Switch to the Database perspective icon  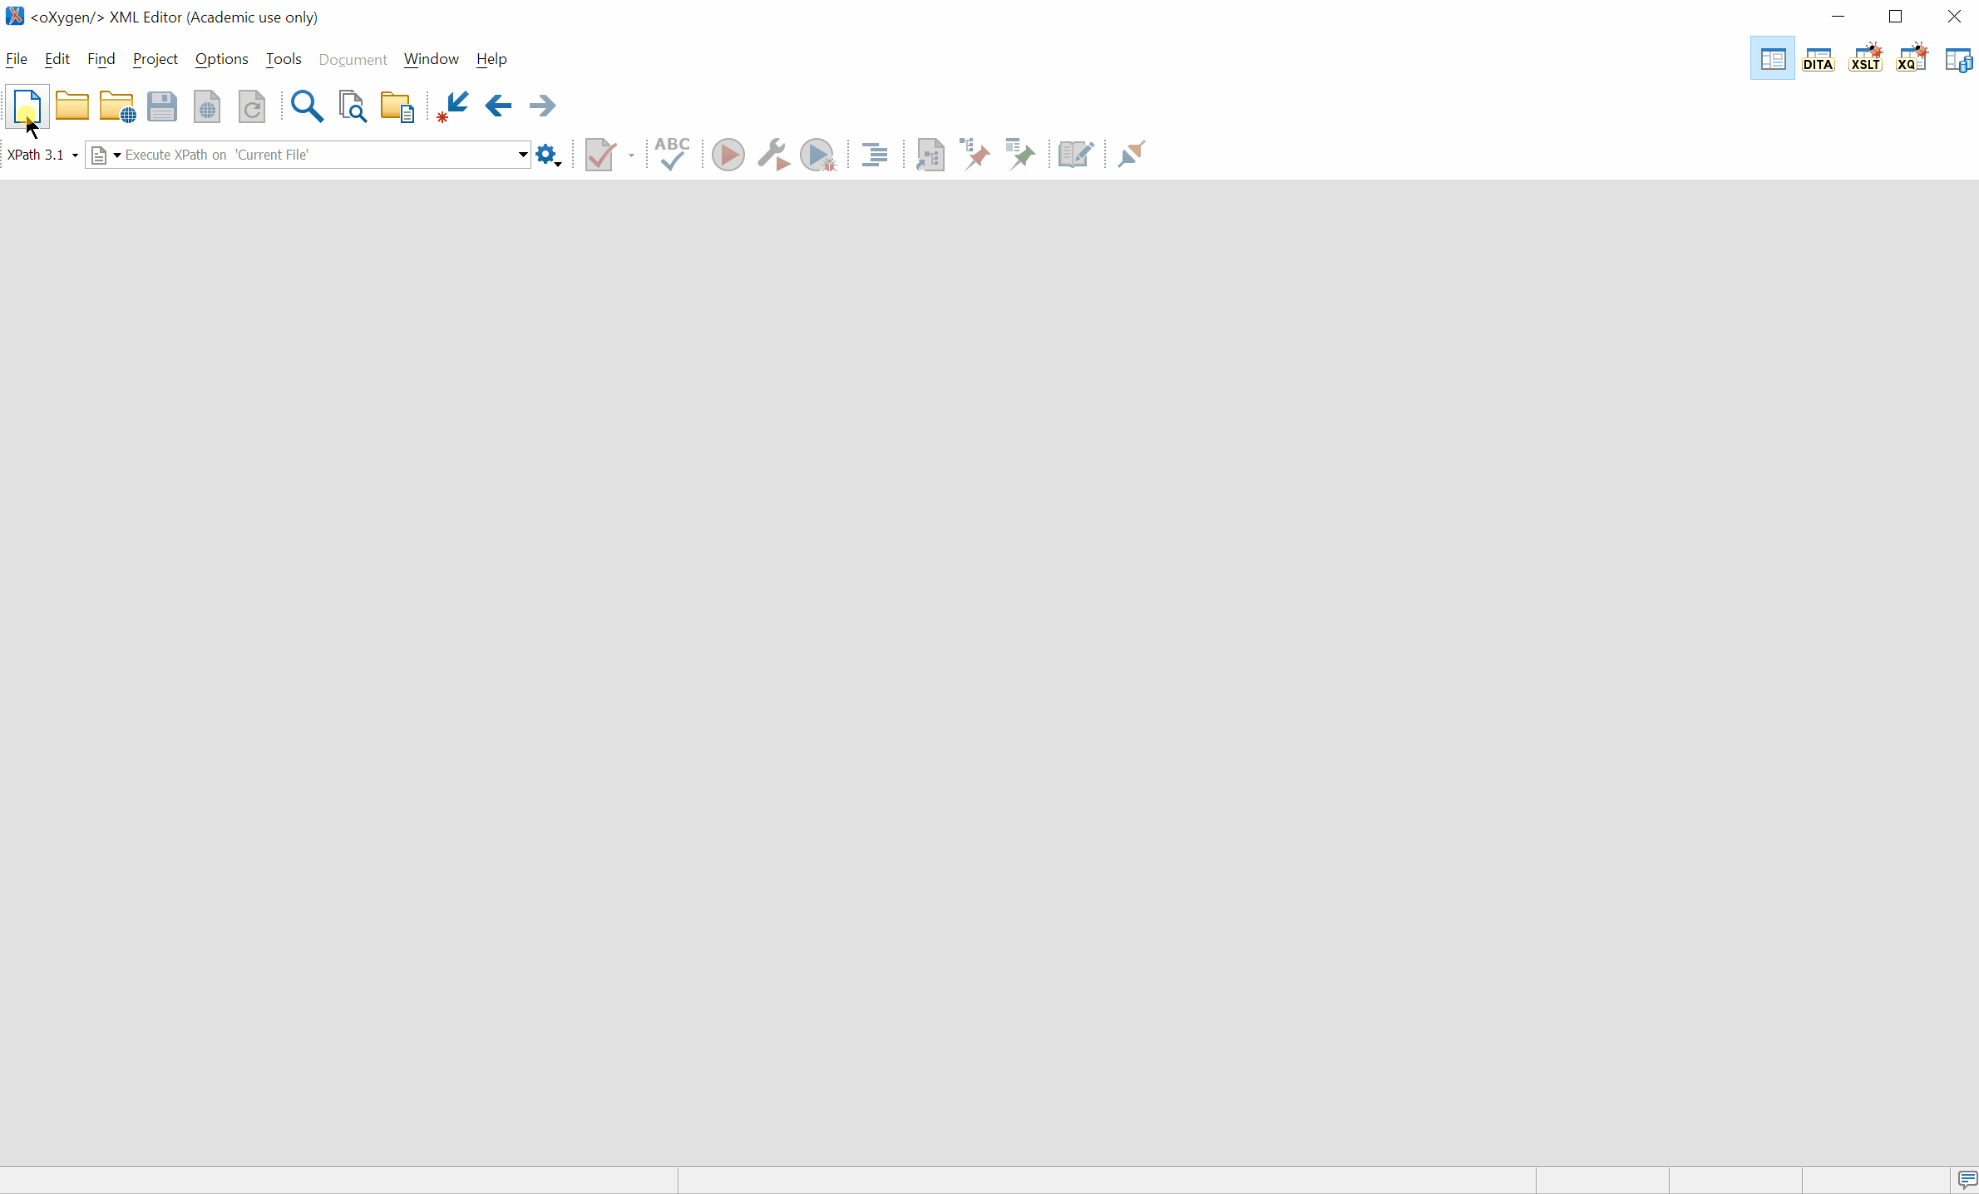[x=1958, y=60]
